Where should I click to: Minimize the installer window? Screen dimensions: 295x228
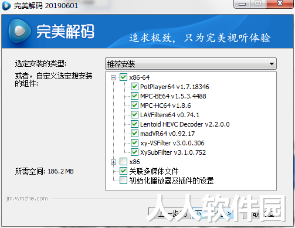[242, 4]
